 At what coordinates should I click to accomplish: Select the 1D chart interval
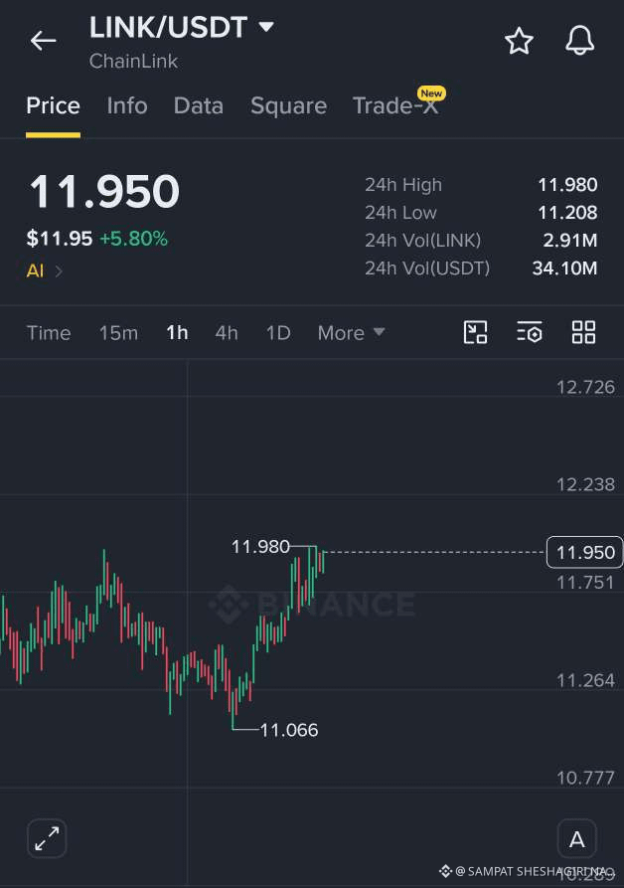[x=278, y=333]
